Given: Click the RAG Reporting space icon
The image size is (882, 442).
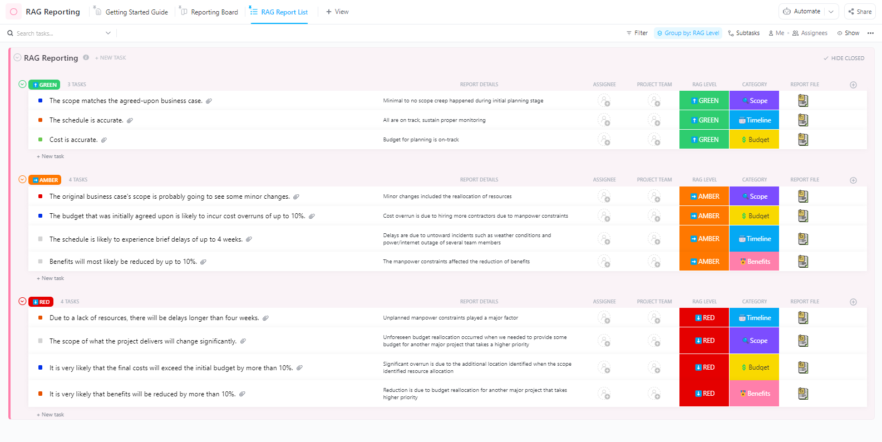Looking at the screenshot, I should click(x=14, y=12).
